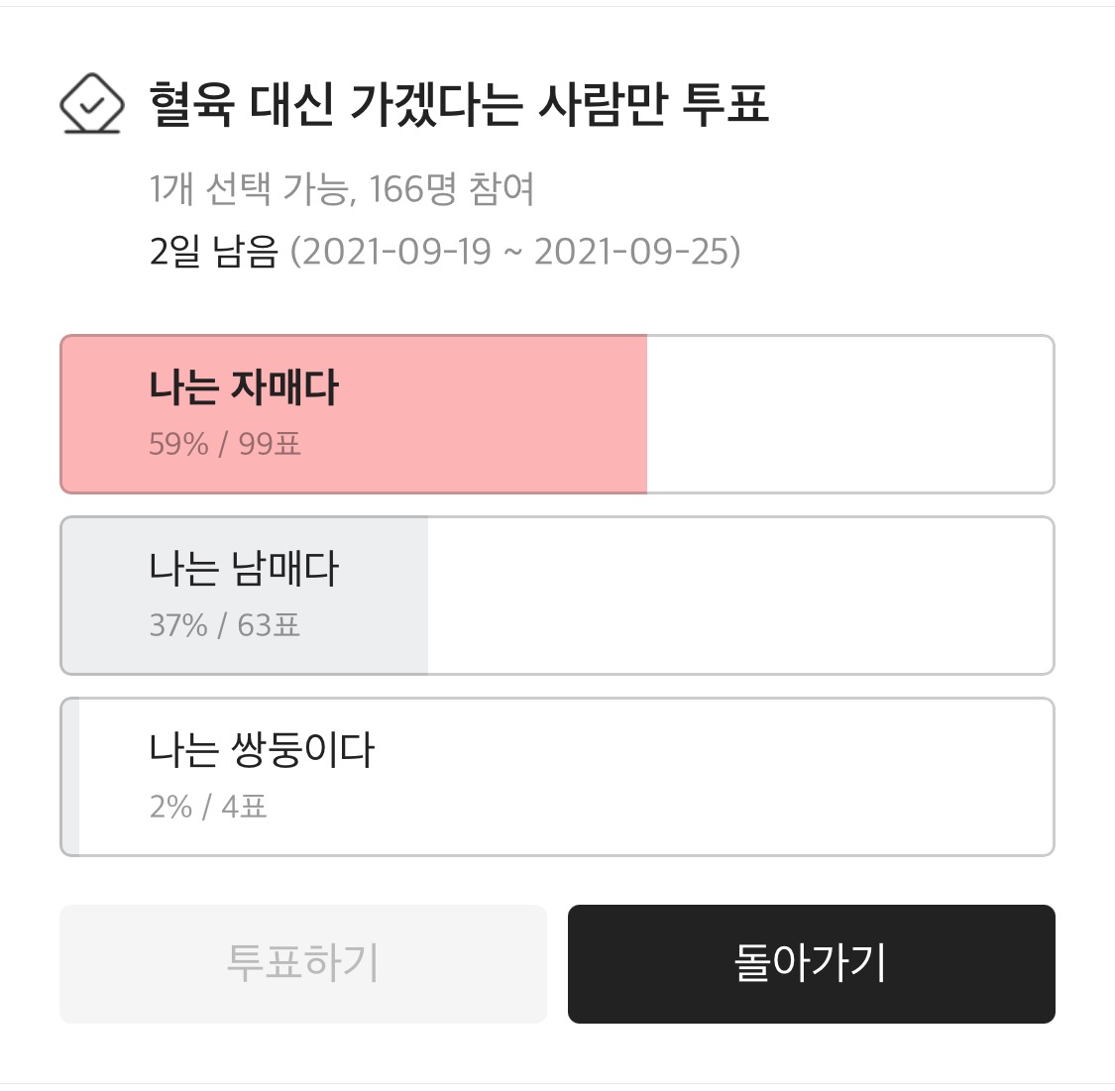Click the '59% / 99표' vote count text
The image size is (1115, 1091).
(226, 445)
